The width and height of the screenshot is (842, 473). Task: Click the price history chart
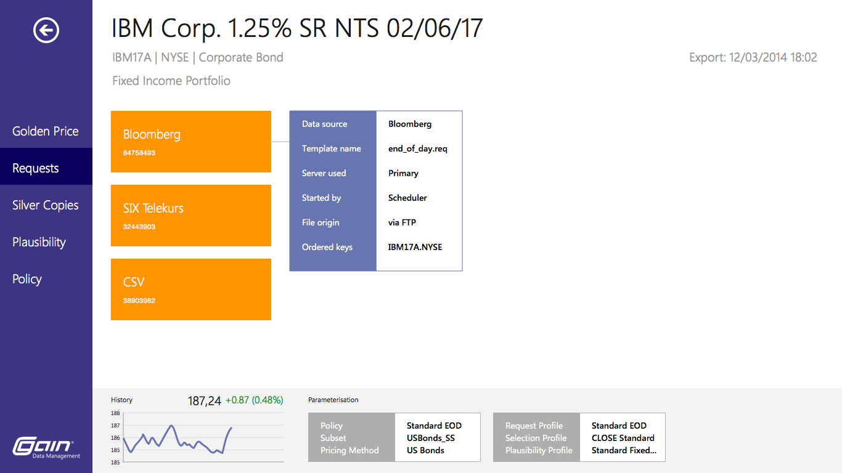(197, 437)
